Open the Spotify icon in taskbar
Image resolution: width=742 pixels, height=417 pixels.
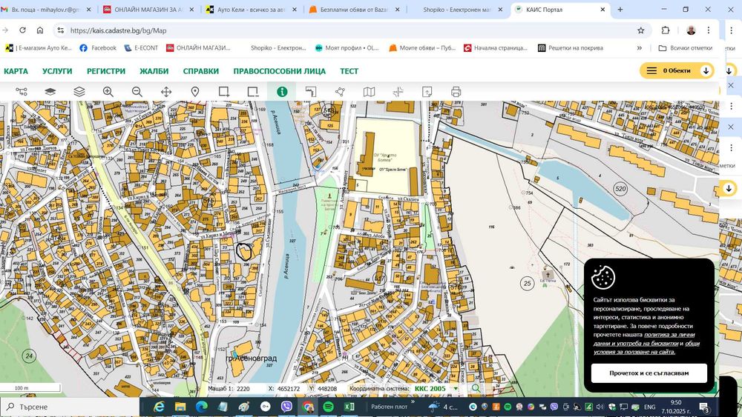pos(329,407)
